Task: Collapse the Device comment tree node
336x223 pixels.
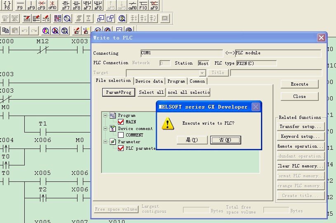Action: pos(105,128)
